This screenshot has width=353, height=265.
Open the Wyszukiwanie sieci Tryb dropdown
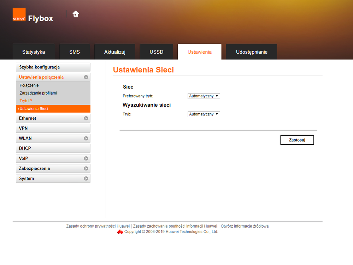(204, 114)
